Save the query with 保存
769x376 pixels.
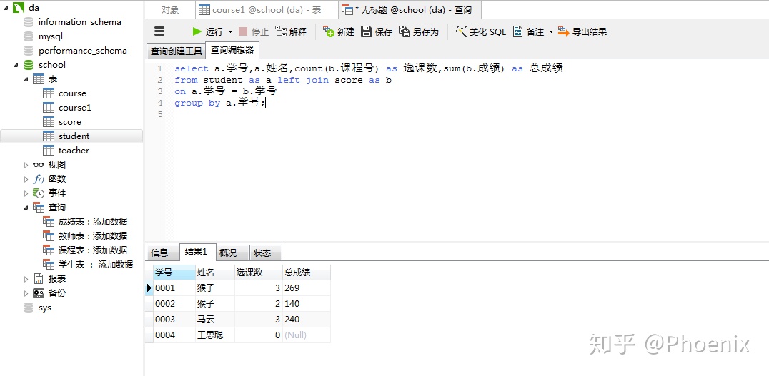[x=377, y=32]
